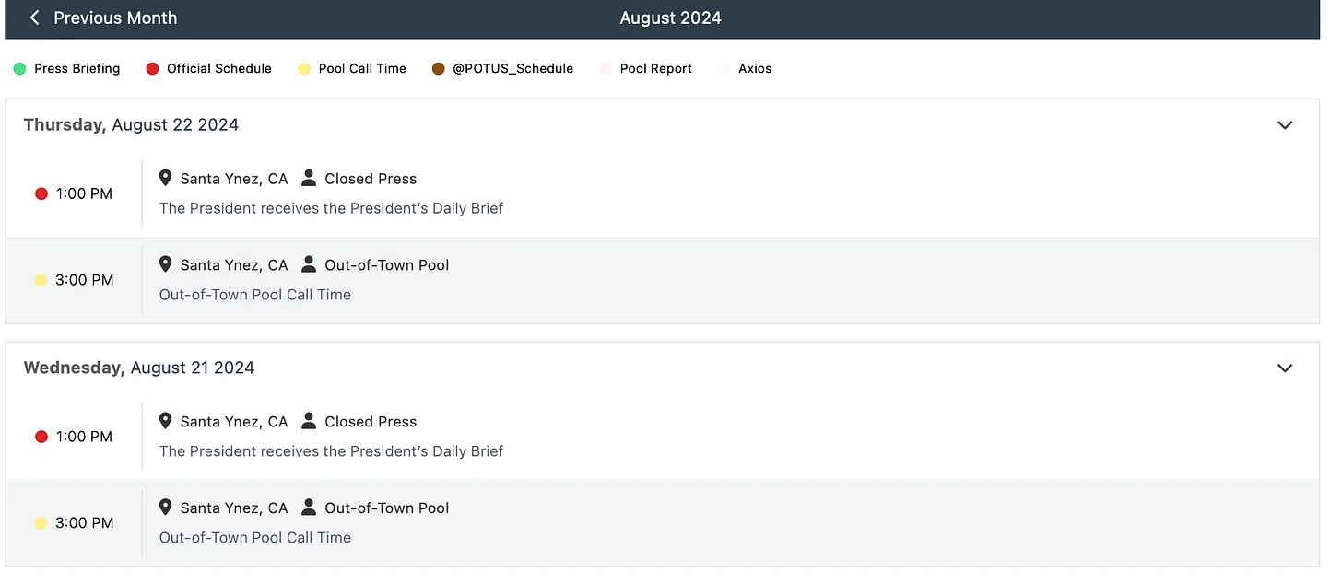Screen dimensions: 1342x584
Task: Click Closed Press label in Wednesday event
Action: click(x=371, y=422)
